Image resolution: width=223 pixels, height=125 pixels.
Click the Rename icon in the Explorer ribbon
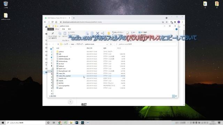[x=103, y=33]
